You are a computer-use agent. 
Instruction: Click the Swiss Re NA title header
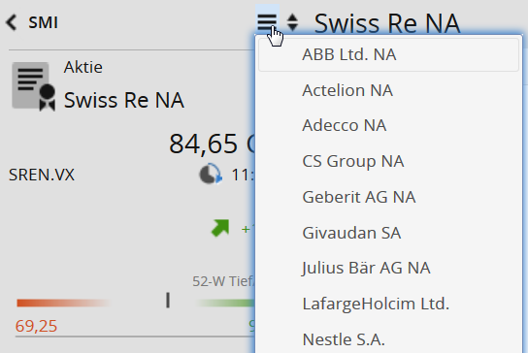tap(387, 23)
